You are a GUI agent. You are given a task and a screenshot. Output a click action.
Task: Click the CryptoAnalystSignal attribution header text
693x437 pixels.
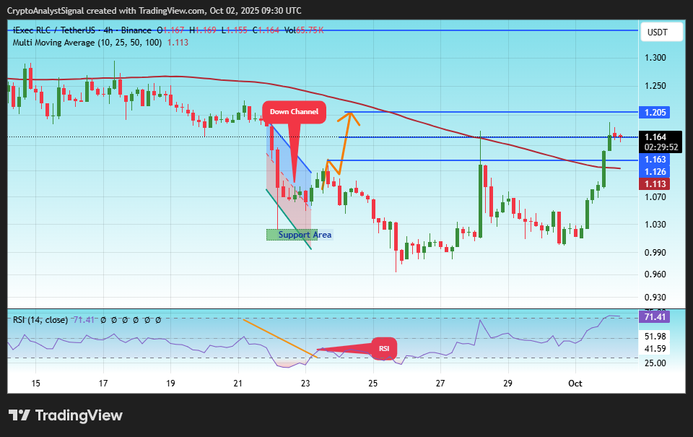(154, 11)
